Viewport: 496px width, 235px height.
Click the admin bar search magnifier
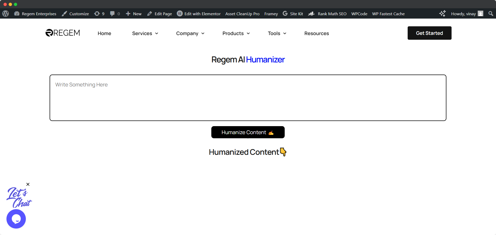pos(491,13)
